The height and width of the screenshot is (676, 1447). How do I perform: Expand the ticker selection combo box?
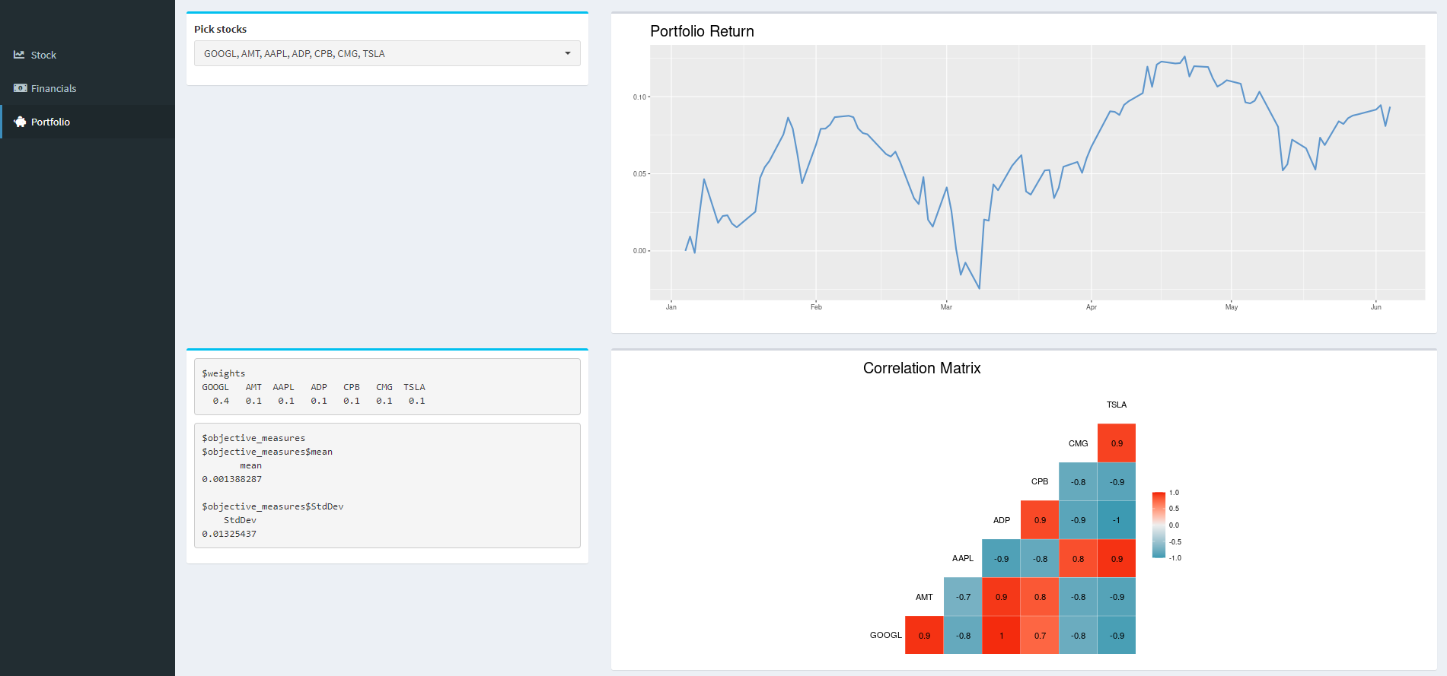[x=387, y=53]
